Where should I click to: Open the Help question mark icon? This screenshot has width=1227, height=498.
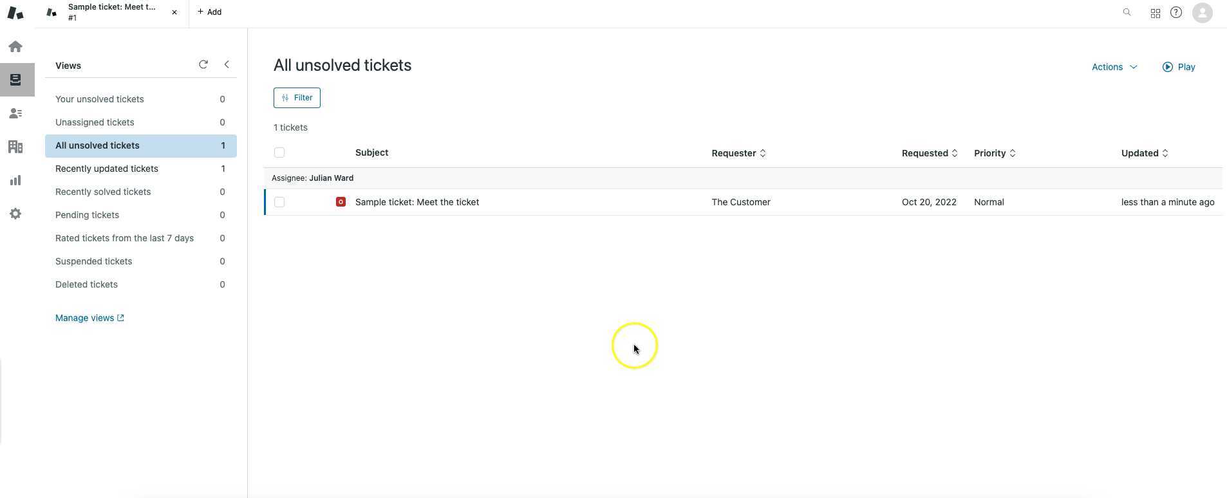pyautogui.click(x=1176, y=12)
